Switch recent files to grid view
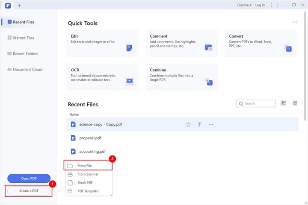Viewport: 308px width, 205px height. click(295, 103)
